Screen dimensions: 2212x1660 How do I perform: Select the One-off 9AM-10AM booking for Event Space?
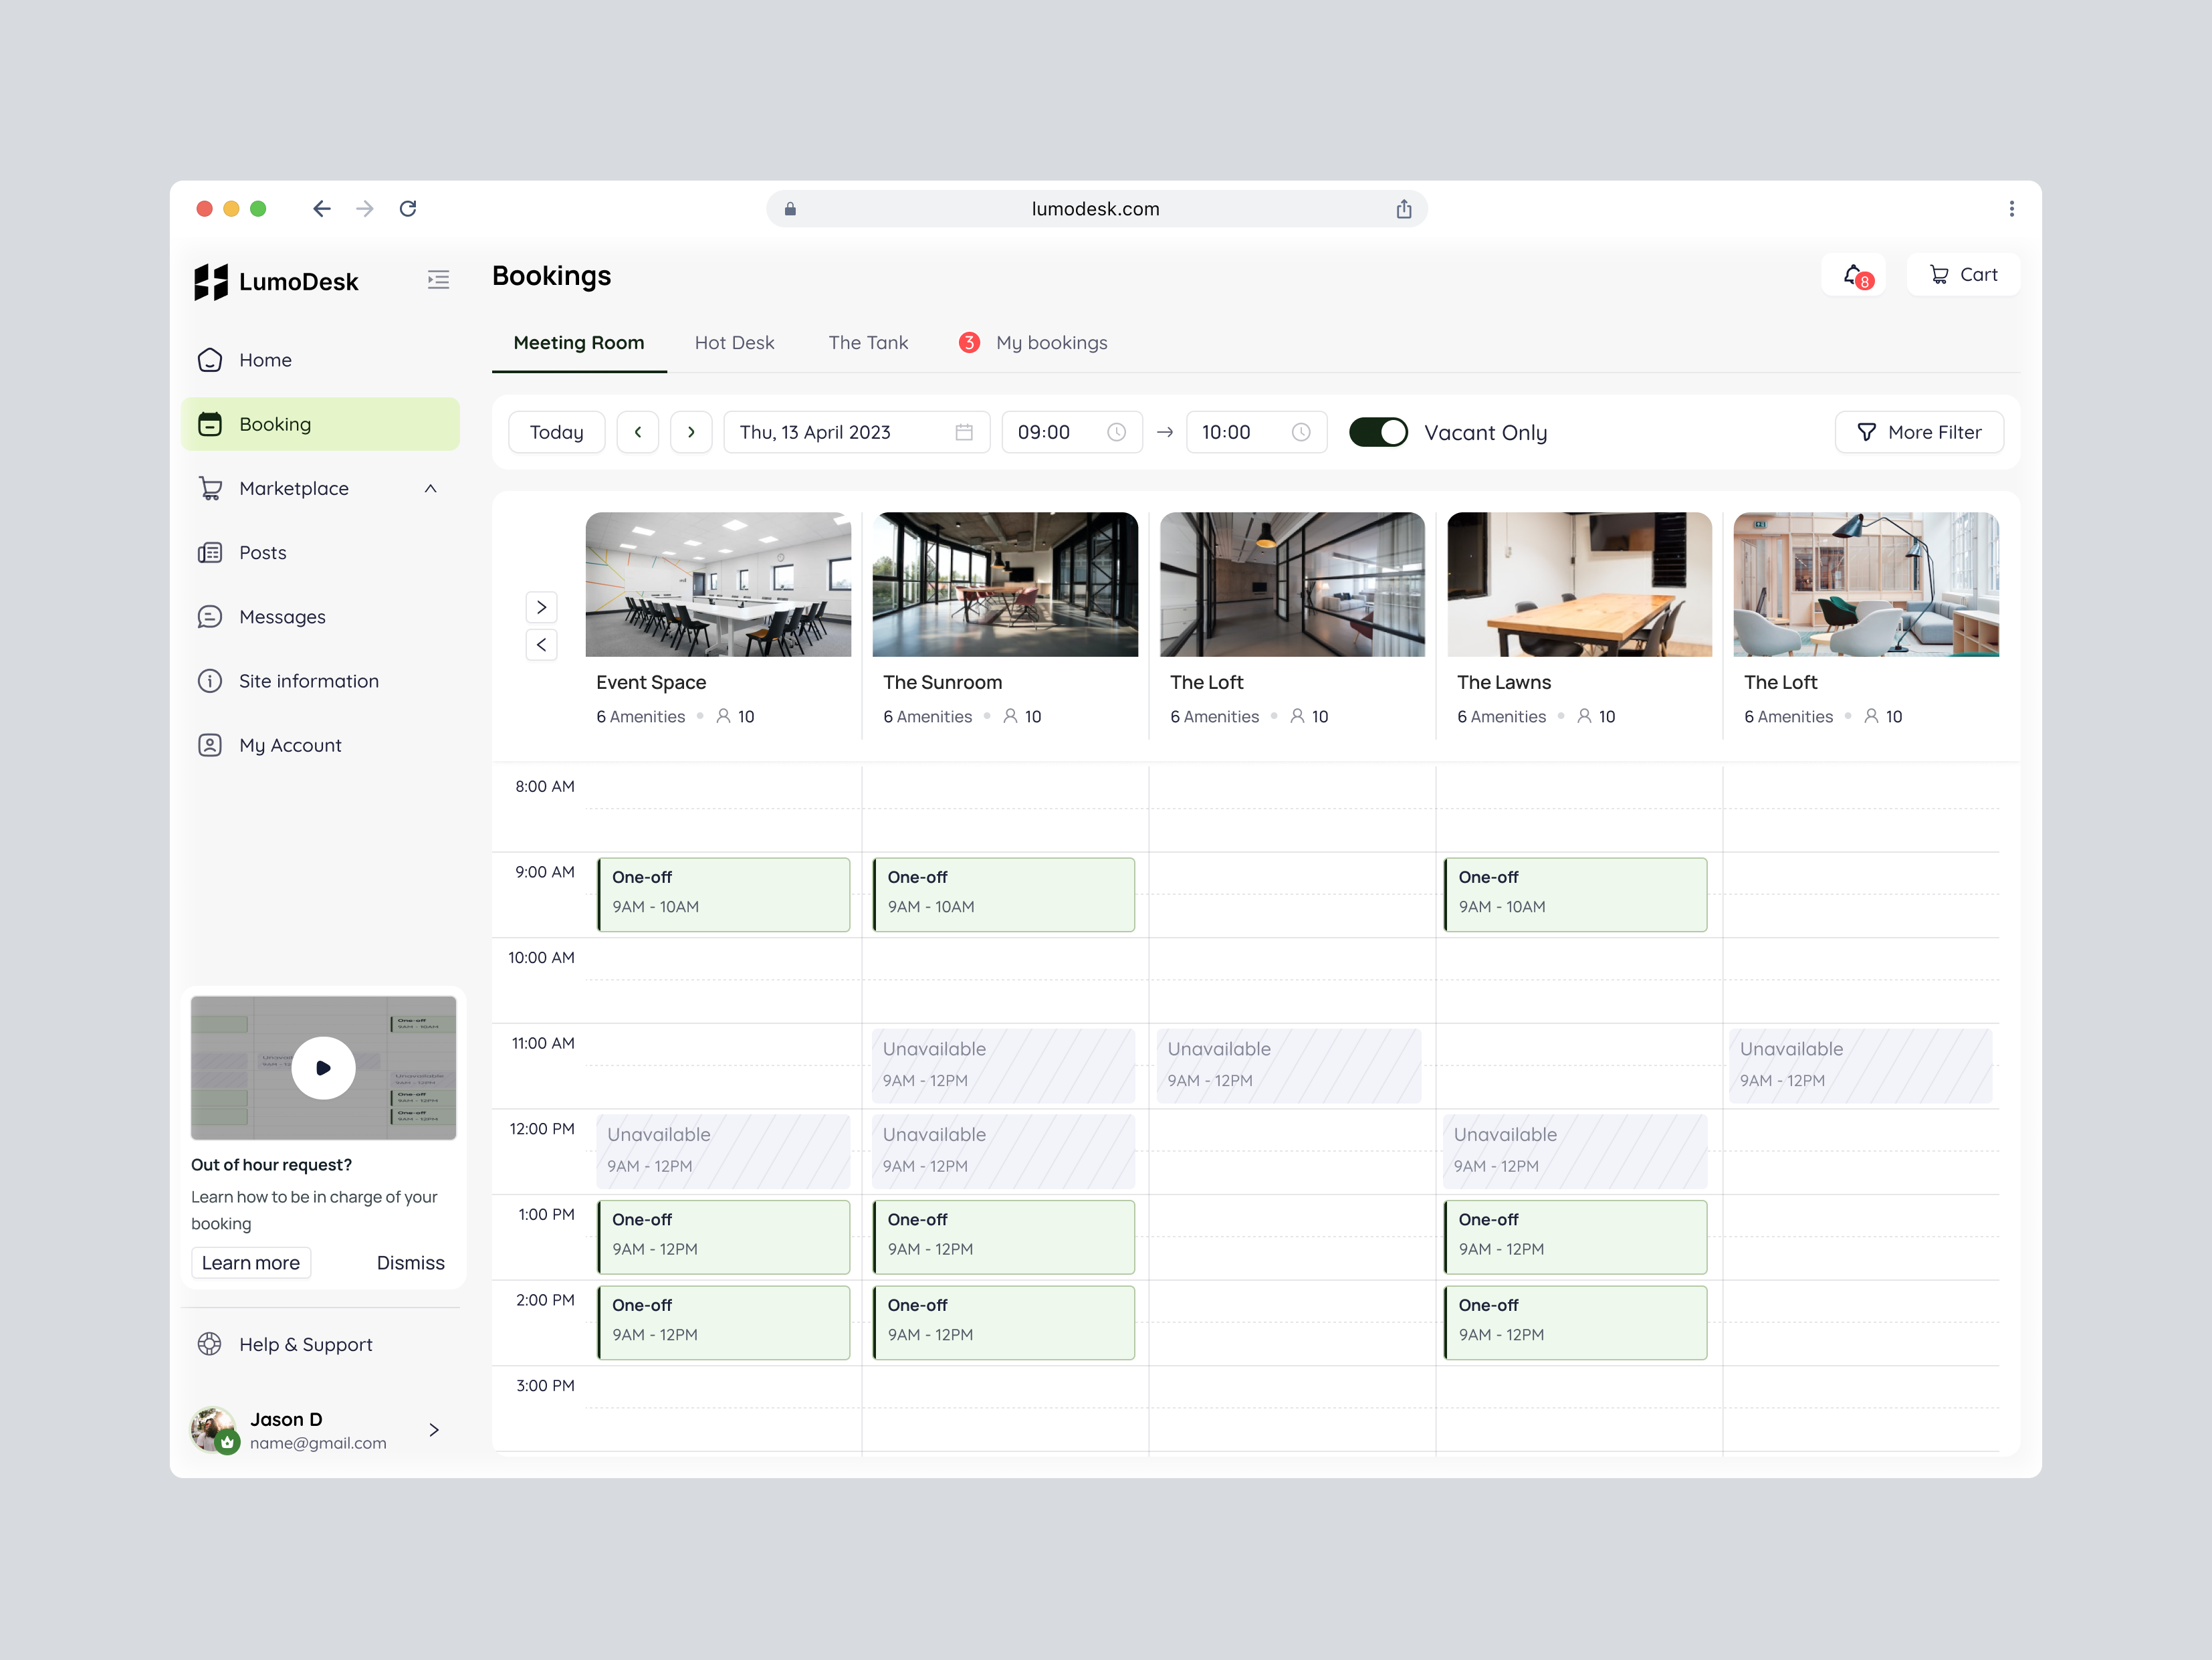tap(723, 894)
